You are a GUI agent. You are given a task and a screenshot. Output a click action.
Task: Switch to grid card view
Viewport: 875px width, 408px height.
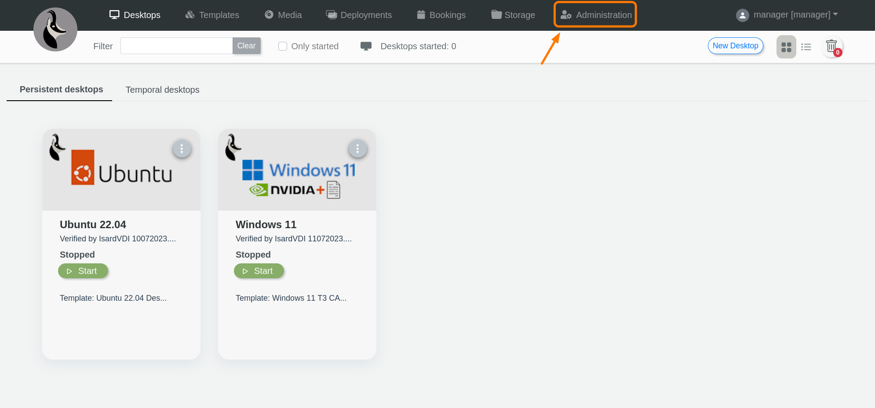(x=786, y=47)
